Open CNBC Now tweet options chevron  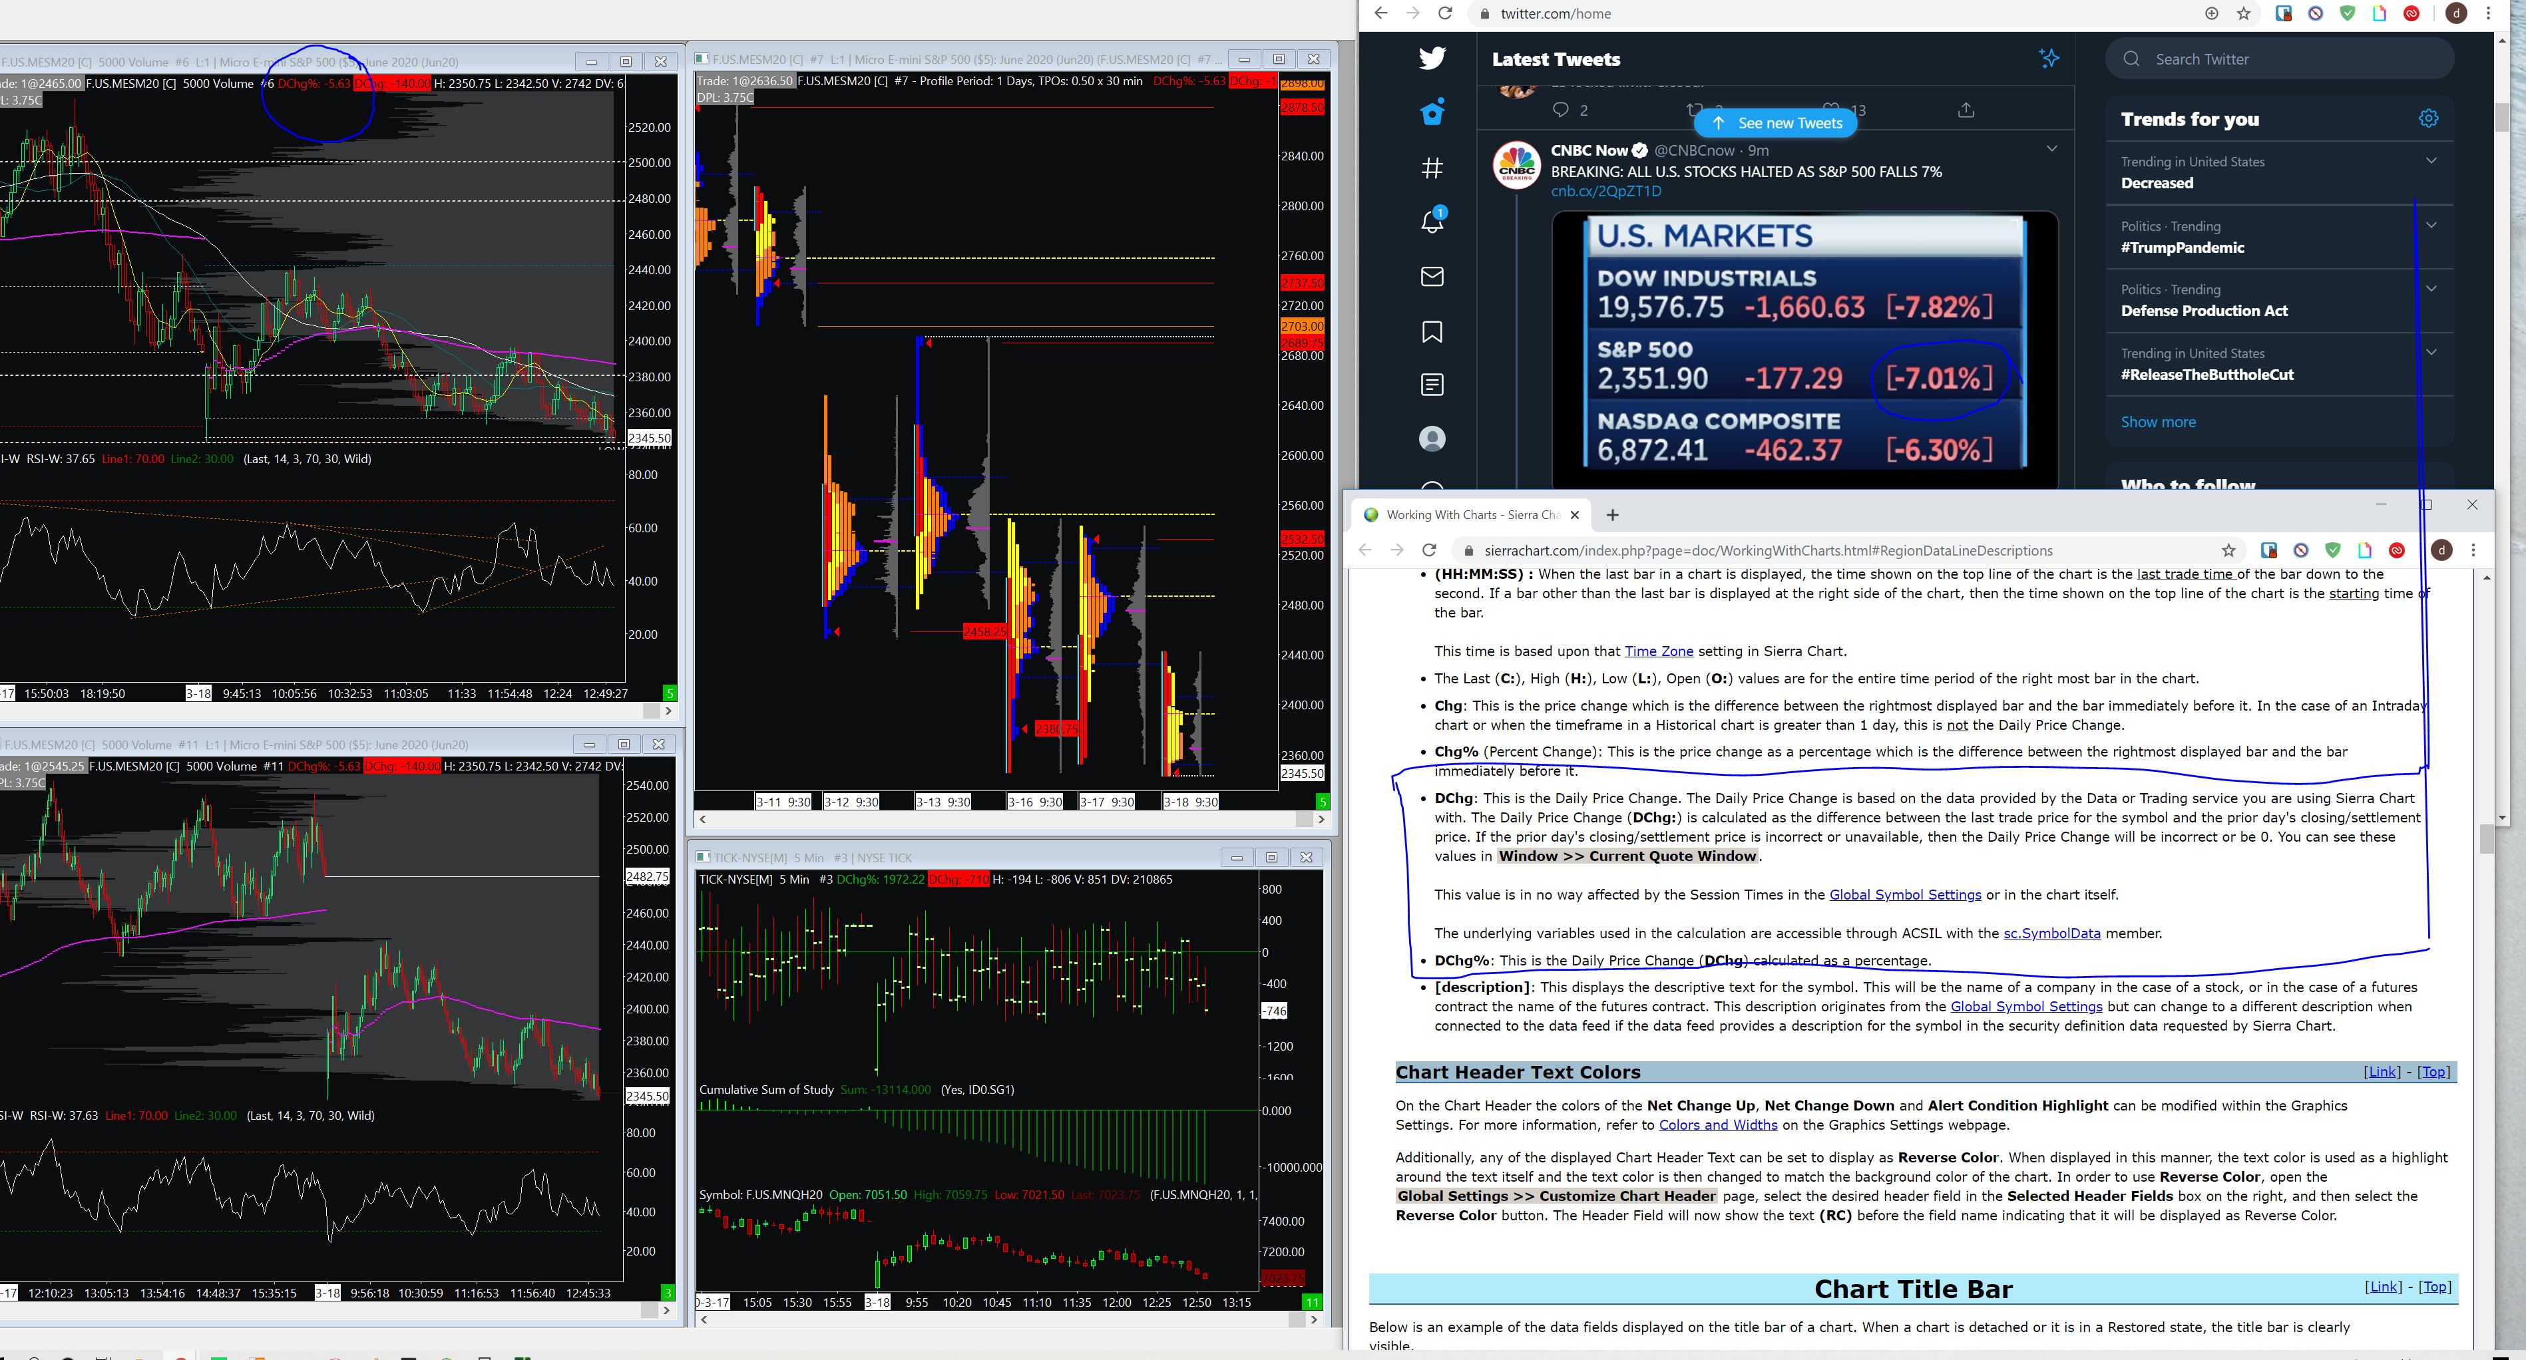2051,149
